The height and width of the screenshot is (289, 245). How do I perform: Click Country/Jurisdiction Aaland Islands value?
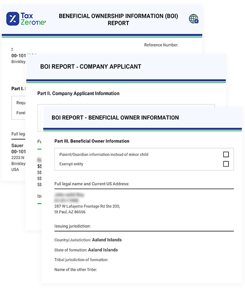pos(107,240)
